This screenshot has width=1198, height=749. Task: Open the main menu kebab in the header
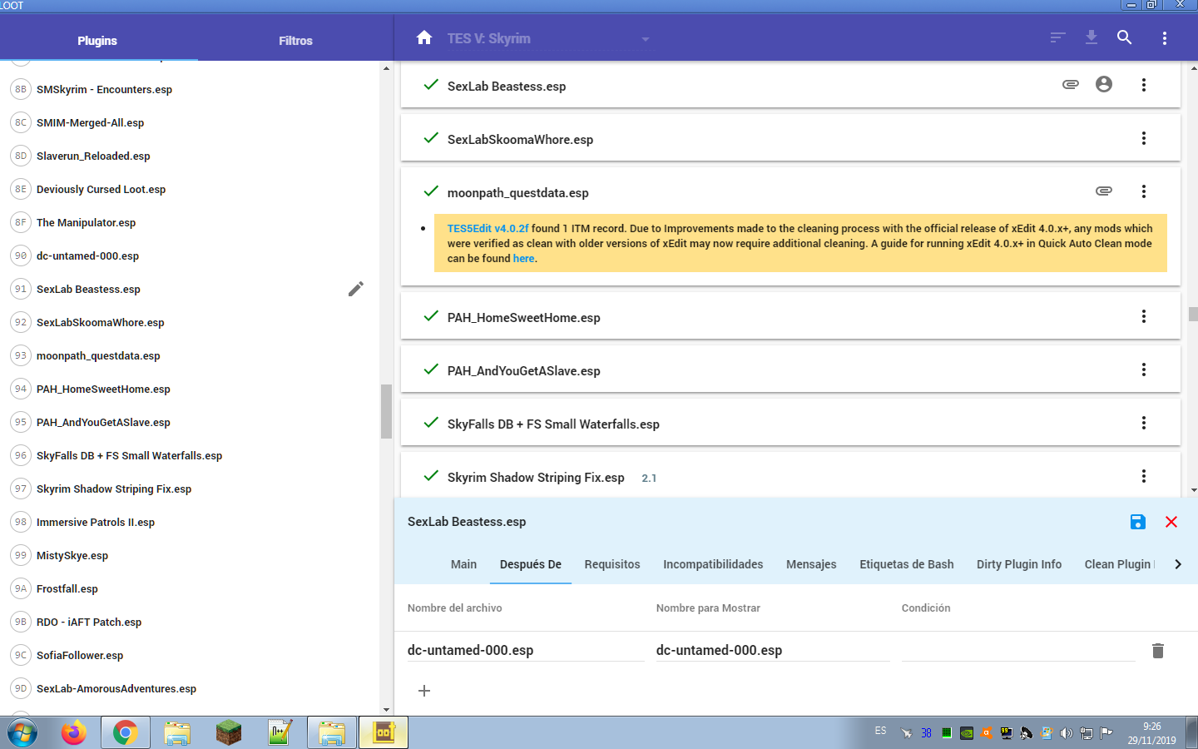(1165, 38)
